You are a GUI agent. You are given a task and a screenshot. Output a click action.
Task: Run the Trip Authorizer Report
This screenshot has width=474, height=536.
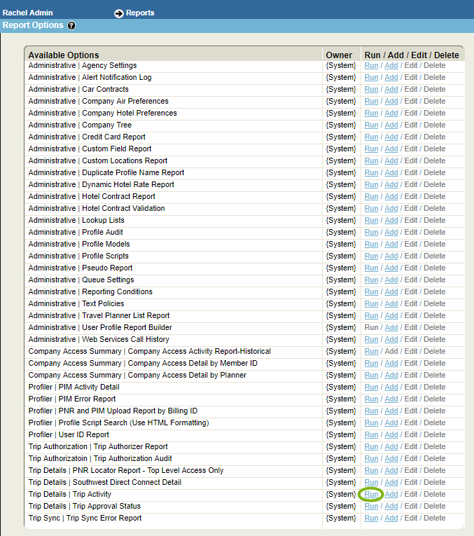(x=371, y=446)
